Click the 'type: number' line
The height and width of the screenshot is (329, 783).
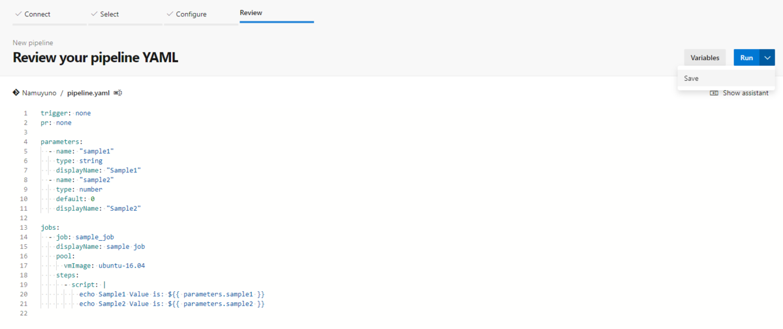79,189
